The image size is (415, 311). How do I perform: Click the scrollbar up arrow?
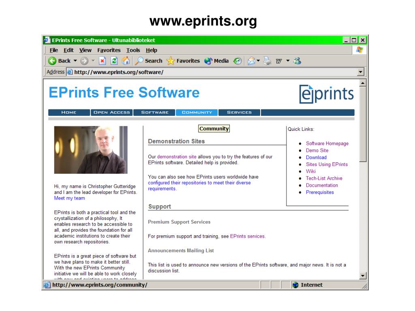[x=363, y=83]
